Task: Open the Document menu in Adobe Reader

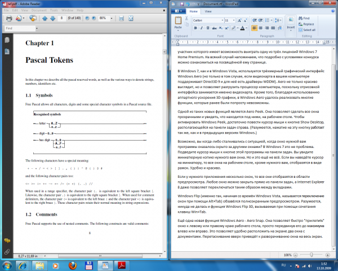Action: [39, 10]
